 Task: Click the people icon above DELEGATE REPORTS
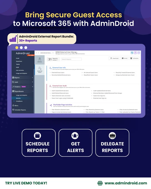tap(112, 136)
